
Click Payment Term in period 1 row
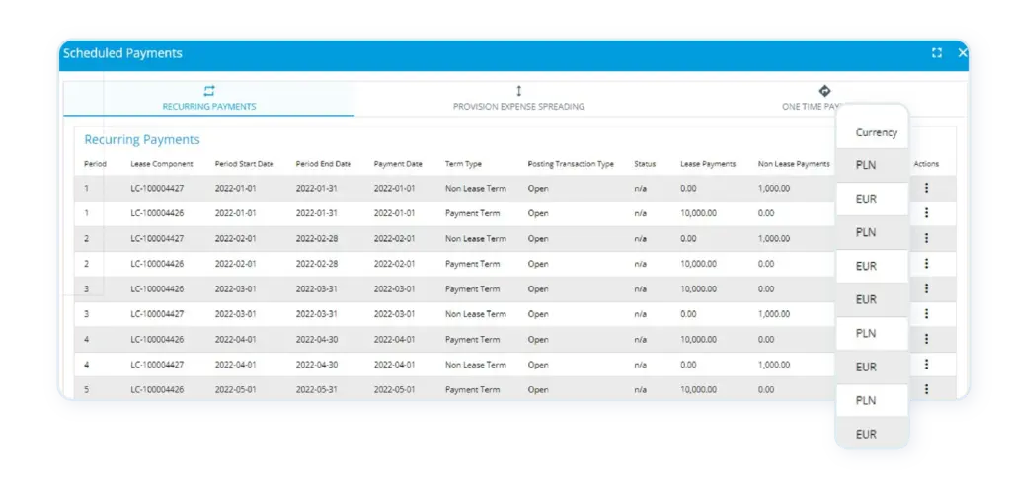point(472,213)
